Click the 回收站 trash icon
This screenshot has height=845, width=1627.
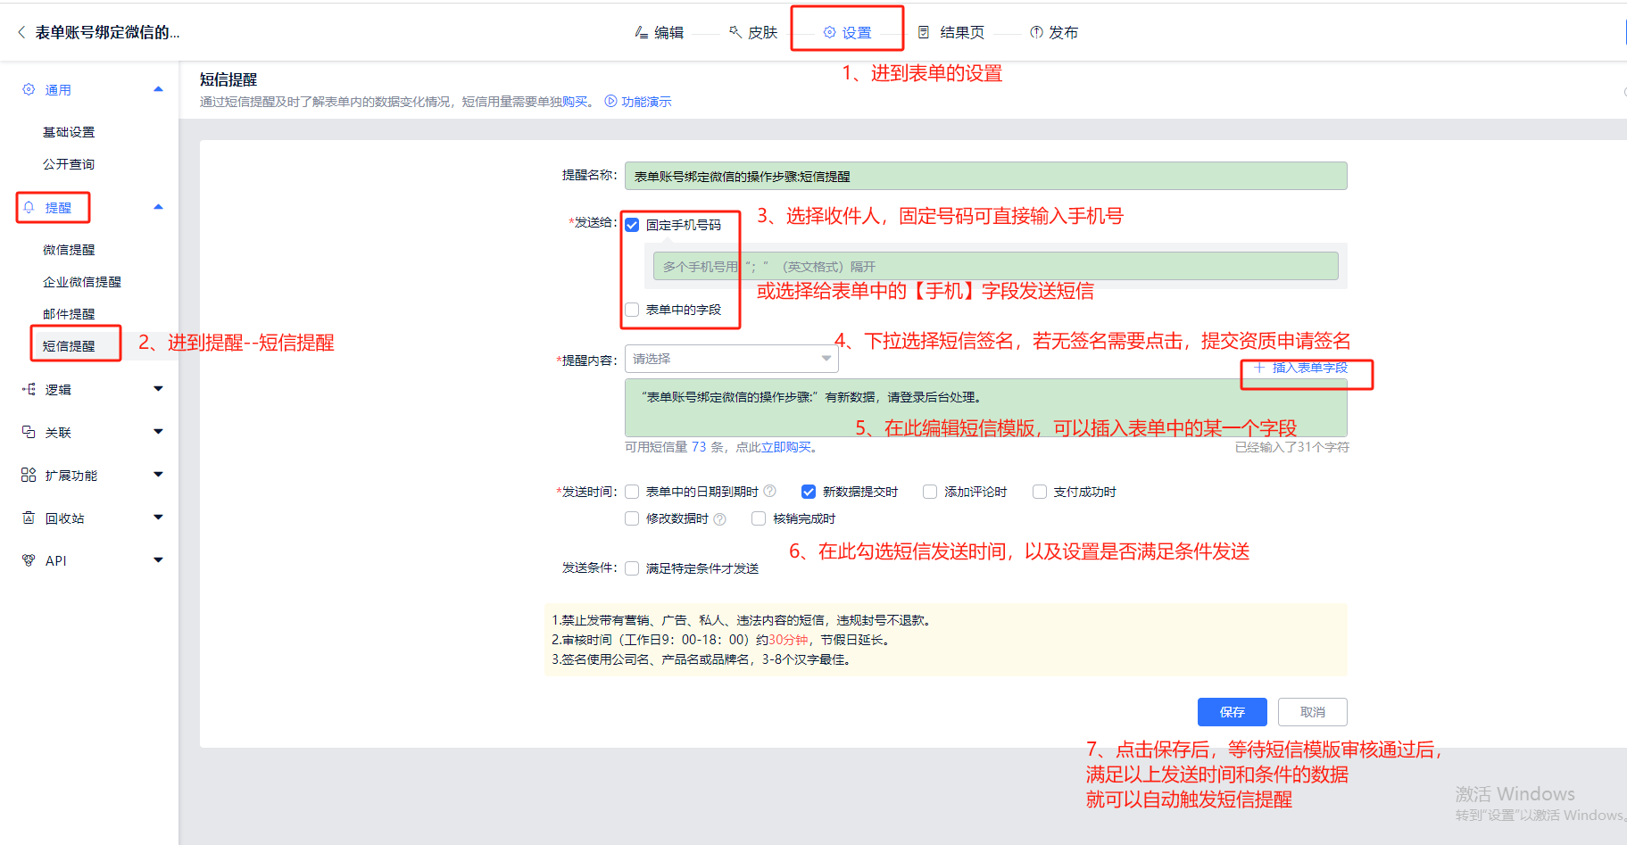29,518
